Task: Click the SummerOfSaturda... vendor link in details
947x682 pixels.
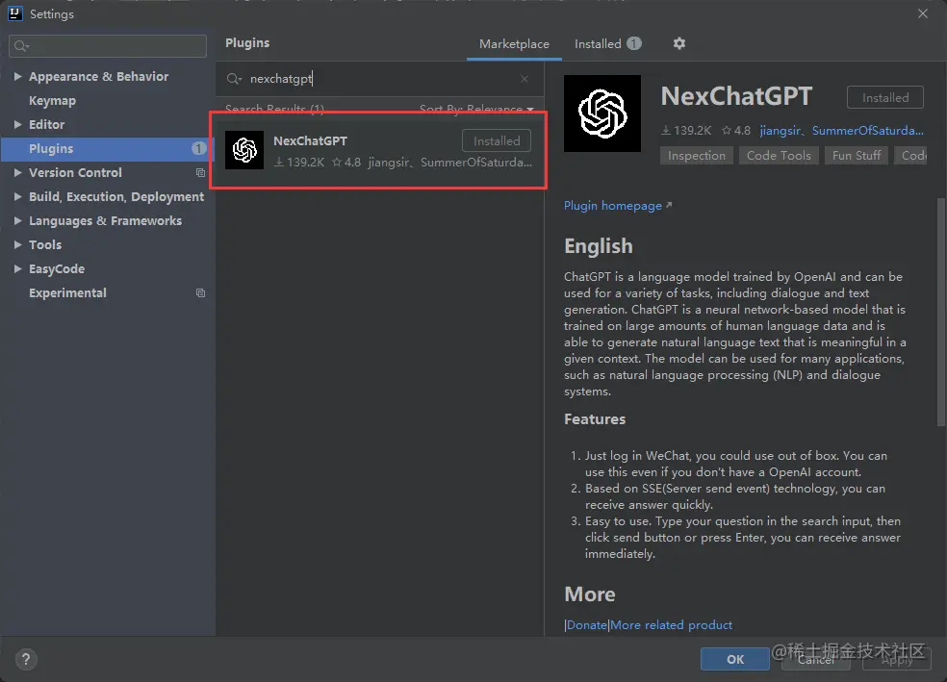Action: pyautogui.click(x=867, y=131)
